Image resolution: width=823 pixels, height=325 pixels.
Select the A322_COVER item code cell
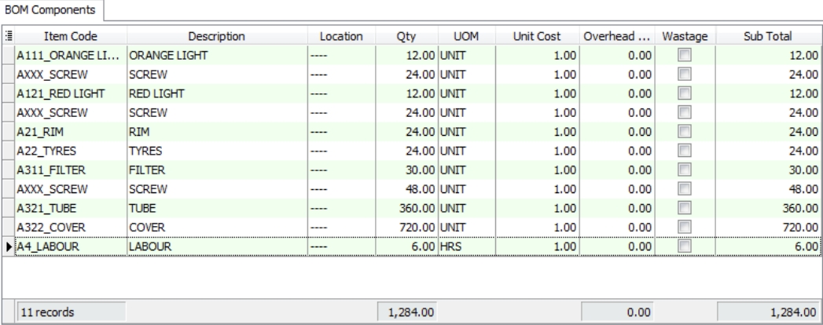[71, 228]
